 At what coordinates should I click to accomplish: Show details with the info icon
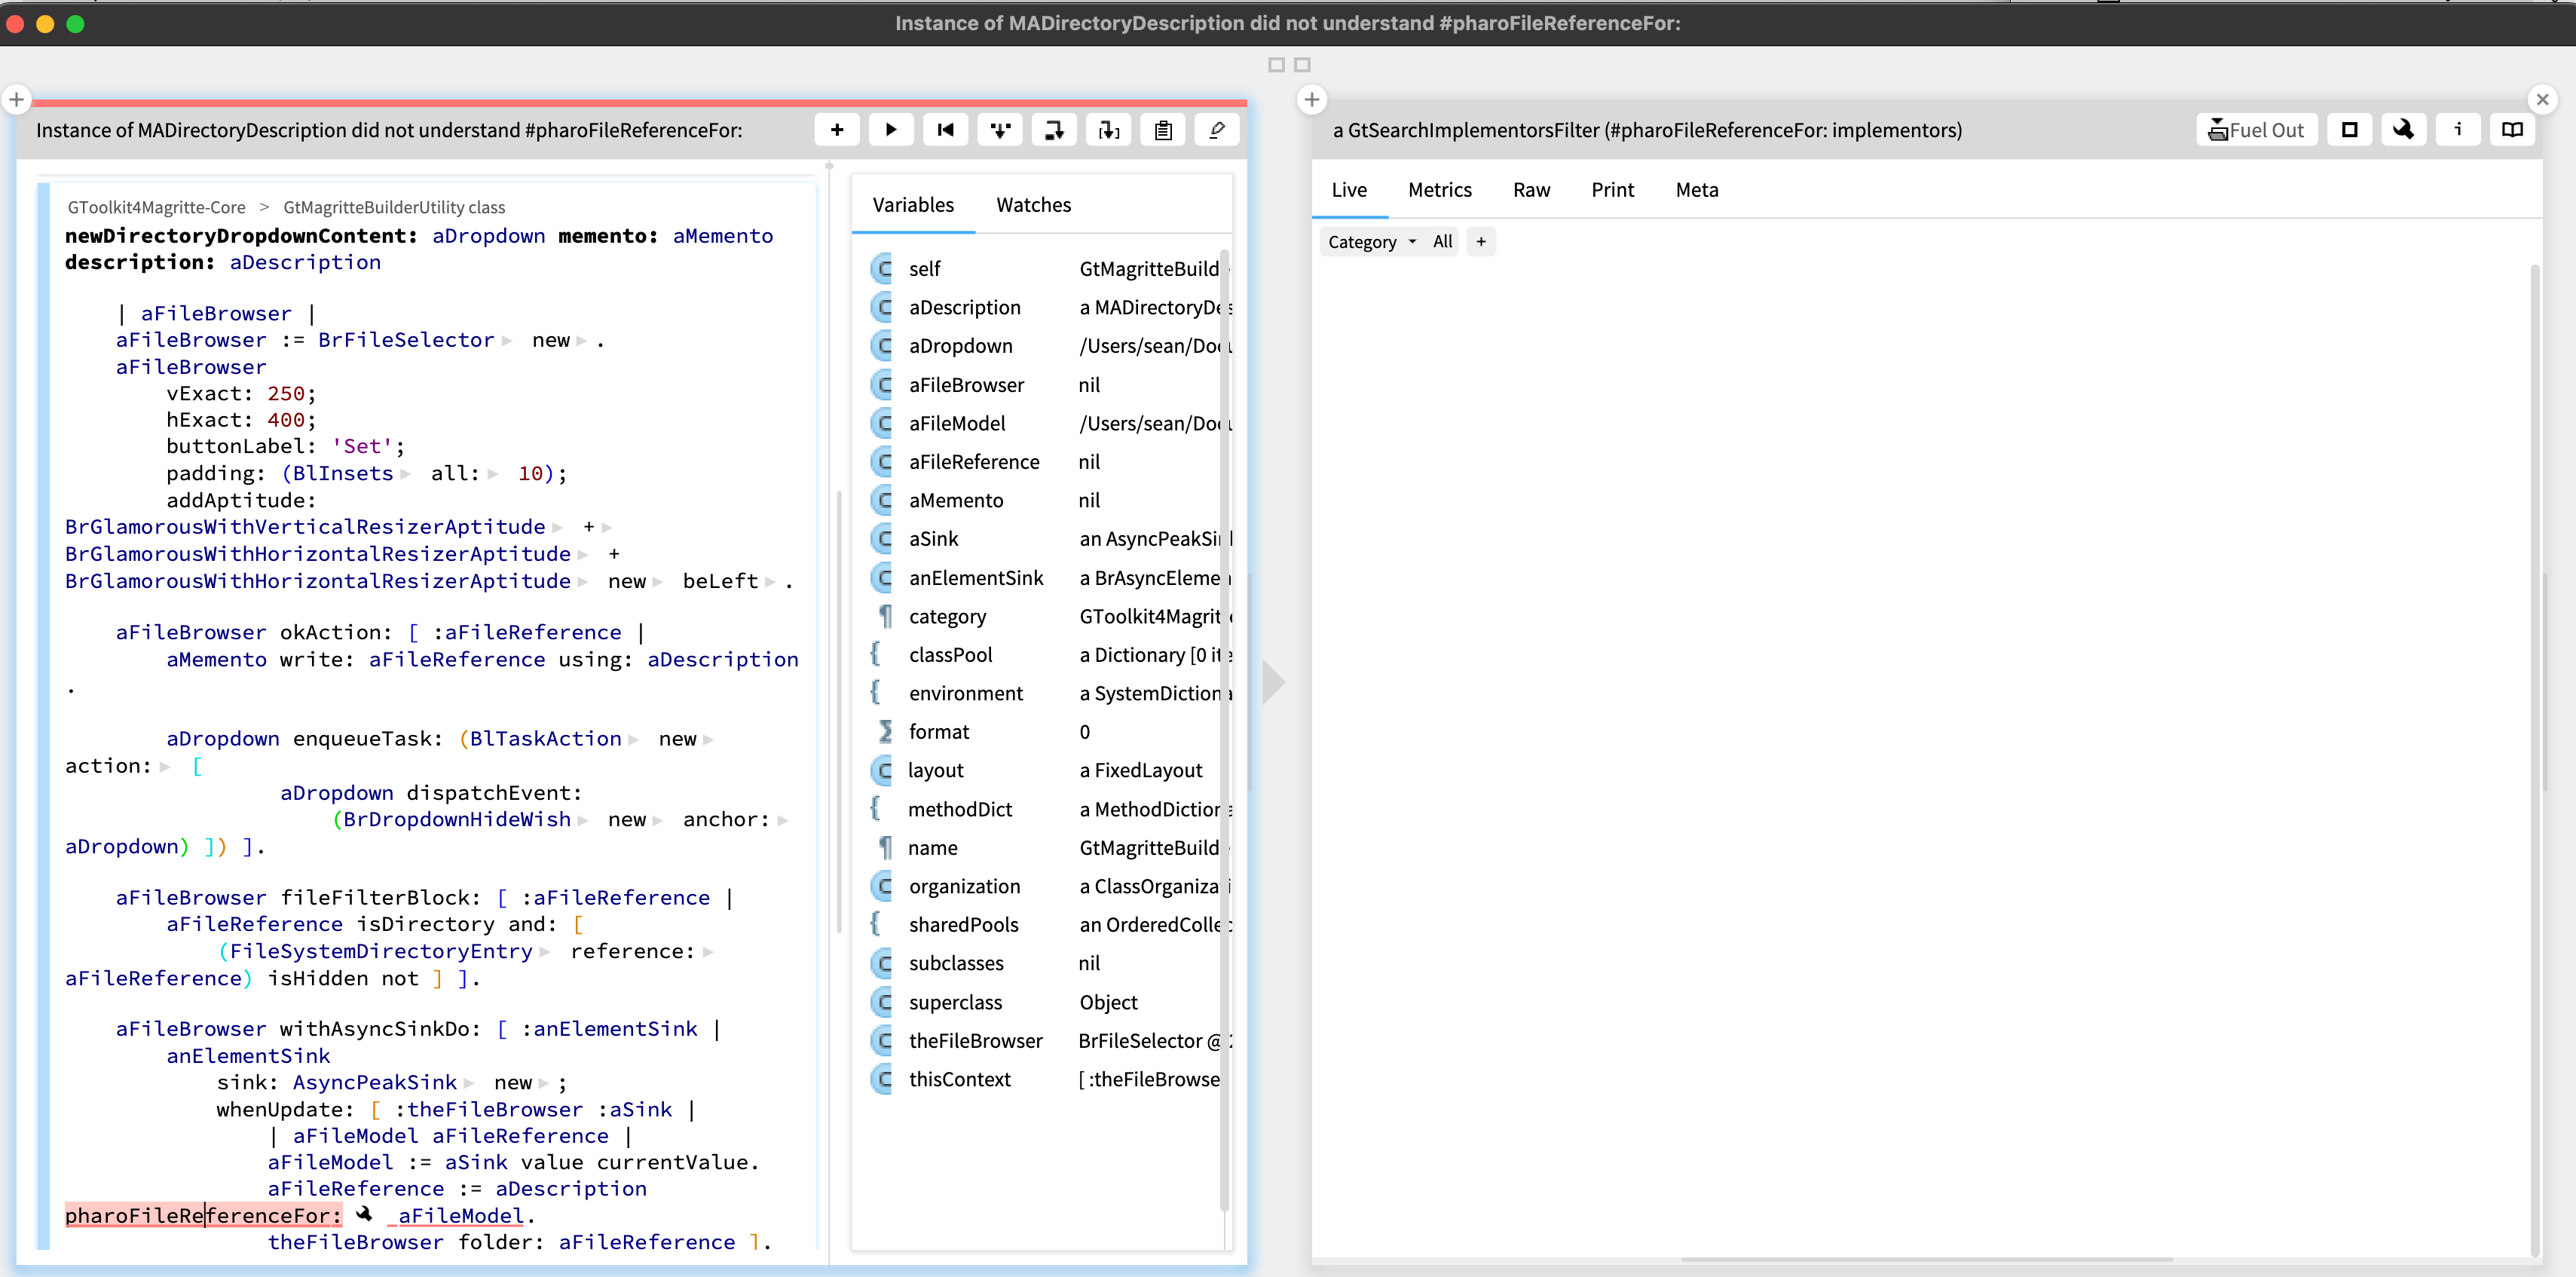click(x=2459, y=129)
